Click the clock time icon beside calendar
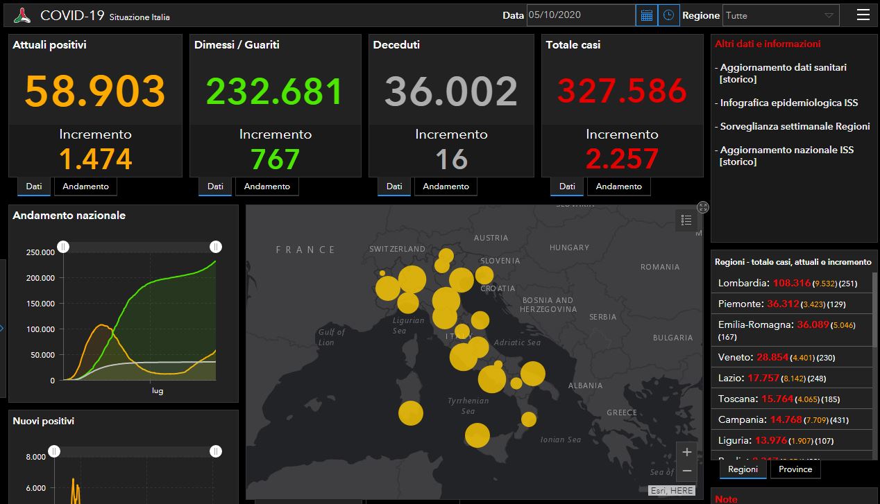The height and width of the screenshot is (504, 880). click(668, 15)
